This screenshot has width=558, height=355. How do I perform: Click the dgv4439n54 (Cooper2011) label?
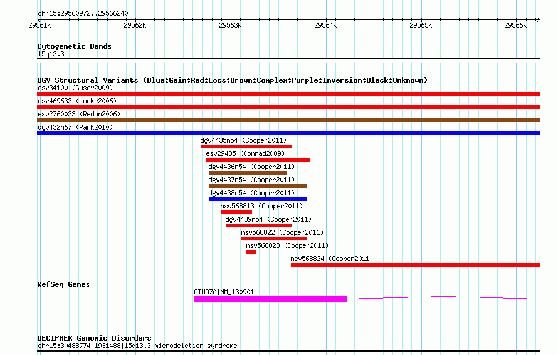tap(268, 219)
